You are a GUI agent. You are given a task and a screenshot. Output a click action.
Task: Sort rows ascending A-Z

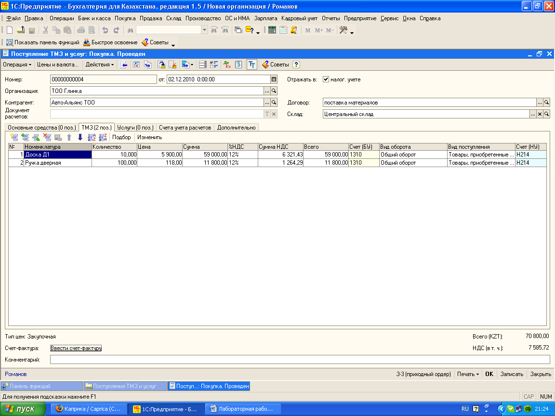tap(92, 137)
